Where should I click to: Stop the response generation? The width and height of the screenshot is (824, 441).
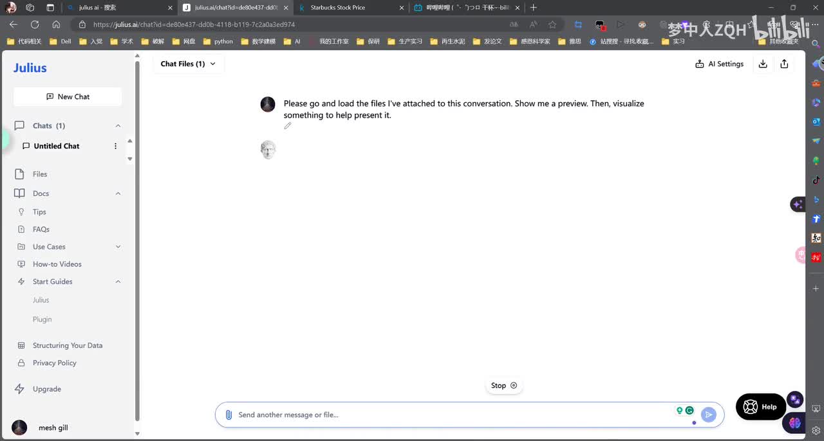coord(503,386)
